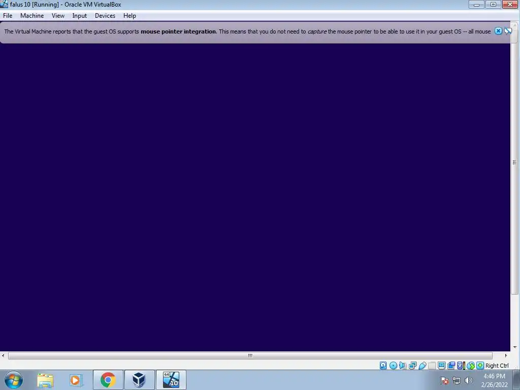Click the falus 10 VM taskbar button
The image size is (520, 390).
(171, 380)
